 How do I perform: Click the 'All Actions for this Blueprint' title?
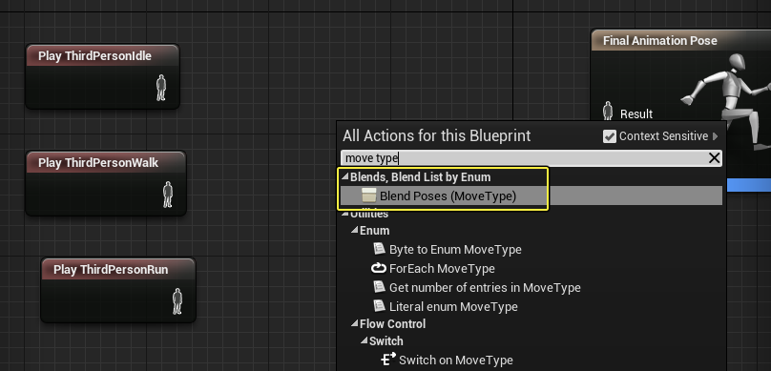[437, 135]
